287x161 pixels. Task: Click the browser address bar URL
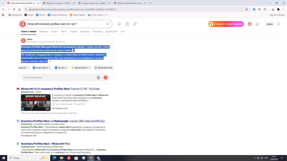73,9
